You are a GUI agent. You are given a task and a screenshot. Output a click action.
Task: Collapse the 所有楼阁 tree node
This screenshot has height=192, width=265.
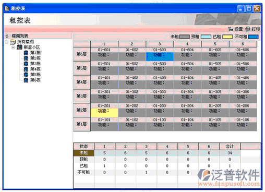(x=7, y=42)
